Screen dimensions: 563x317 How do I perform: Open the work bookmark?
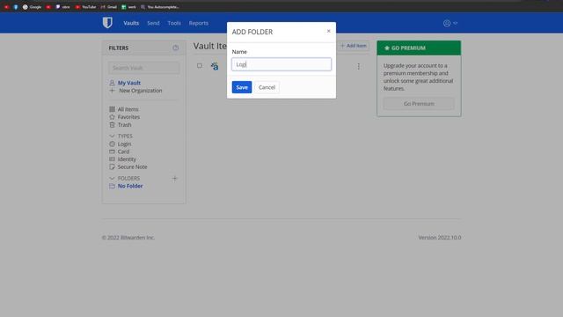coord(129,7)
